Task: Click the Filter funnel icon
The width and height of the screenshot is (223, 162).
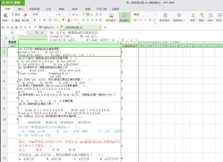Action: tap(202, 15)
